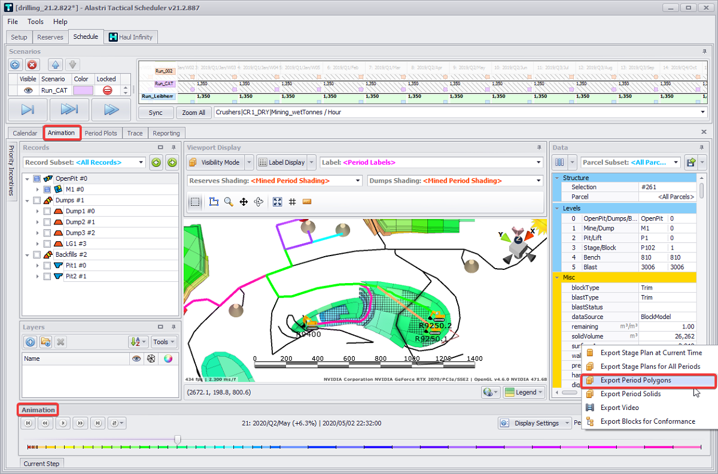
Task: Open the Reserves Shading dropdown
Action: point(275,180)
